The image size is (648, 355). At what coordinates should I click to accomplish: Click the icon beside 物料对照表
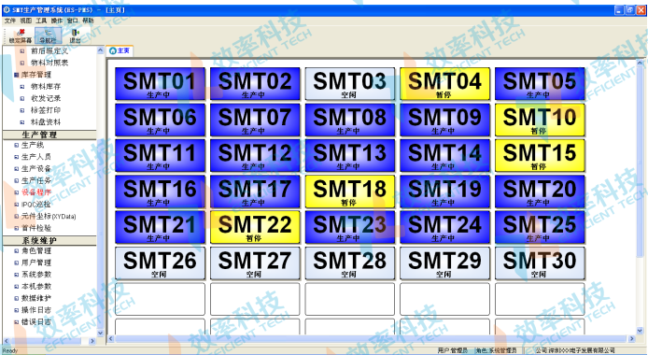22,63
